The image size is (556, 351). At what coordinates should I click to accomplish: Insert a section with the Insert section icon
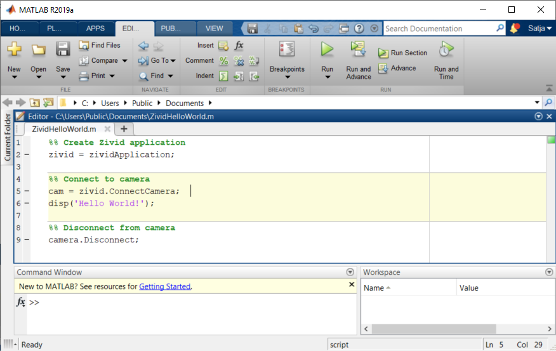[223, 46]
